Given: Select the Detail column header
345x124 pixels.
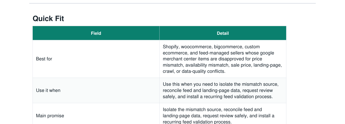Looking at the screenshot, I should 223,33.
